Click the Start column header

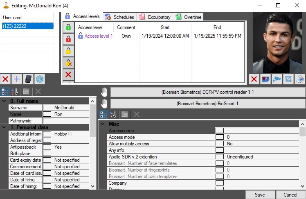pyautogui.click(x=165, y=27)
